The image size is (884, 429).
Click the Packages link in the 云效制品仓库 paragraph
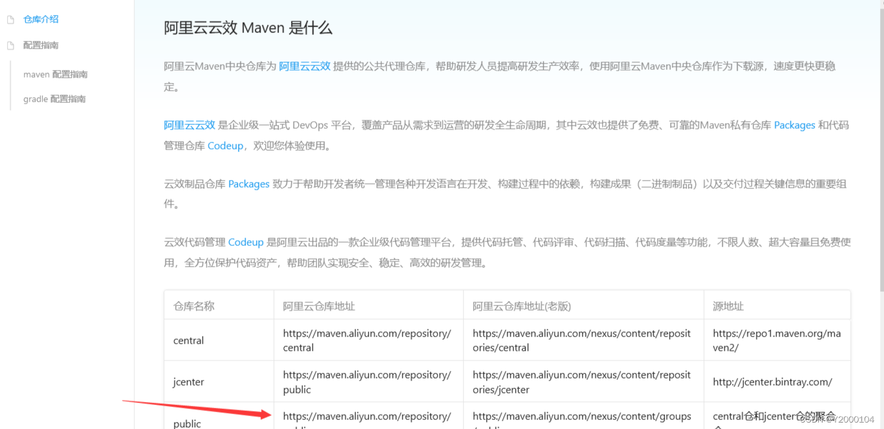coord(249,183)
